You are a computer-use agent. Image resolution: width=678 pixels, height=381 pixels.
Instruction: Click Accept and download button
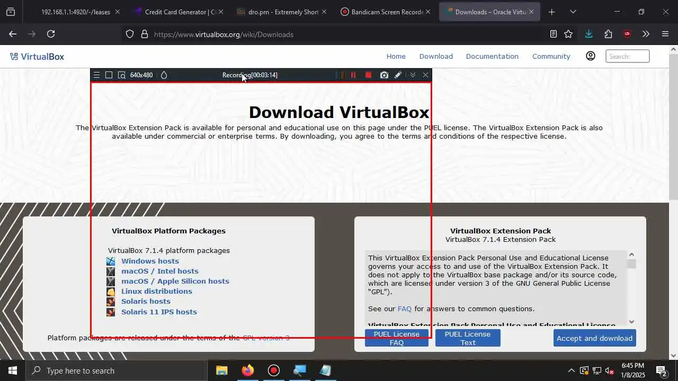point(594,338)
